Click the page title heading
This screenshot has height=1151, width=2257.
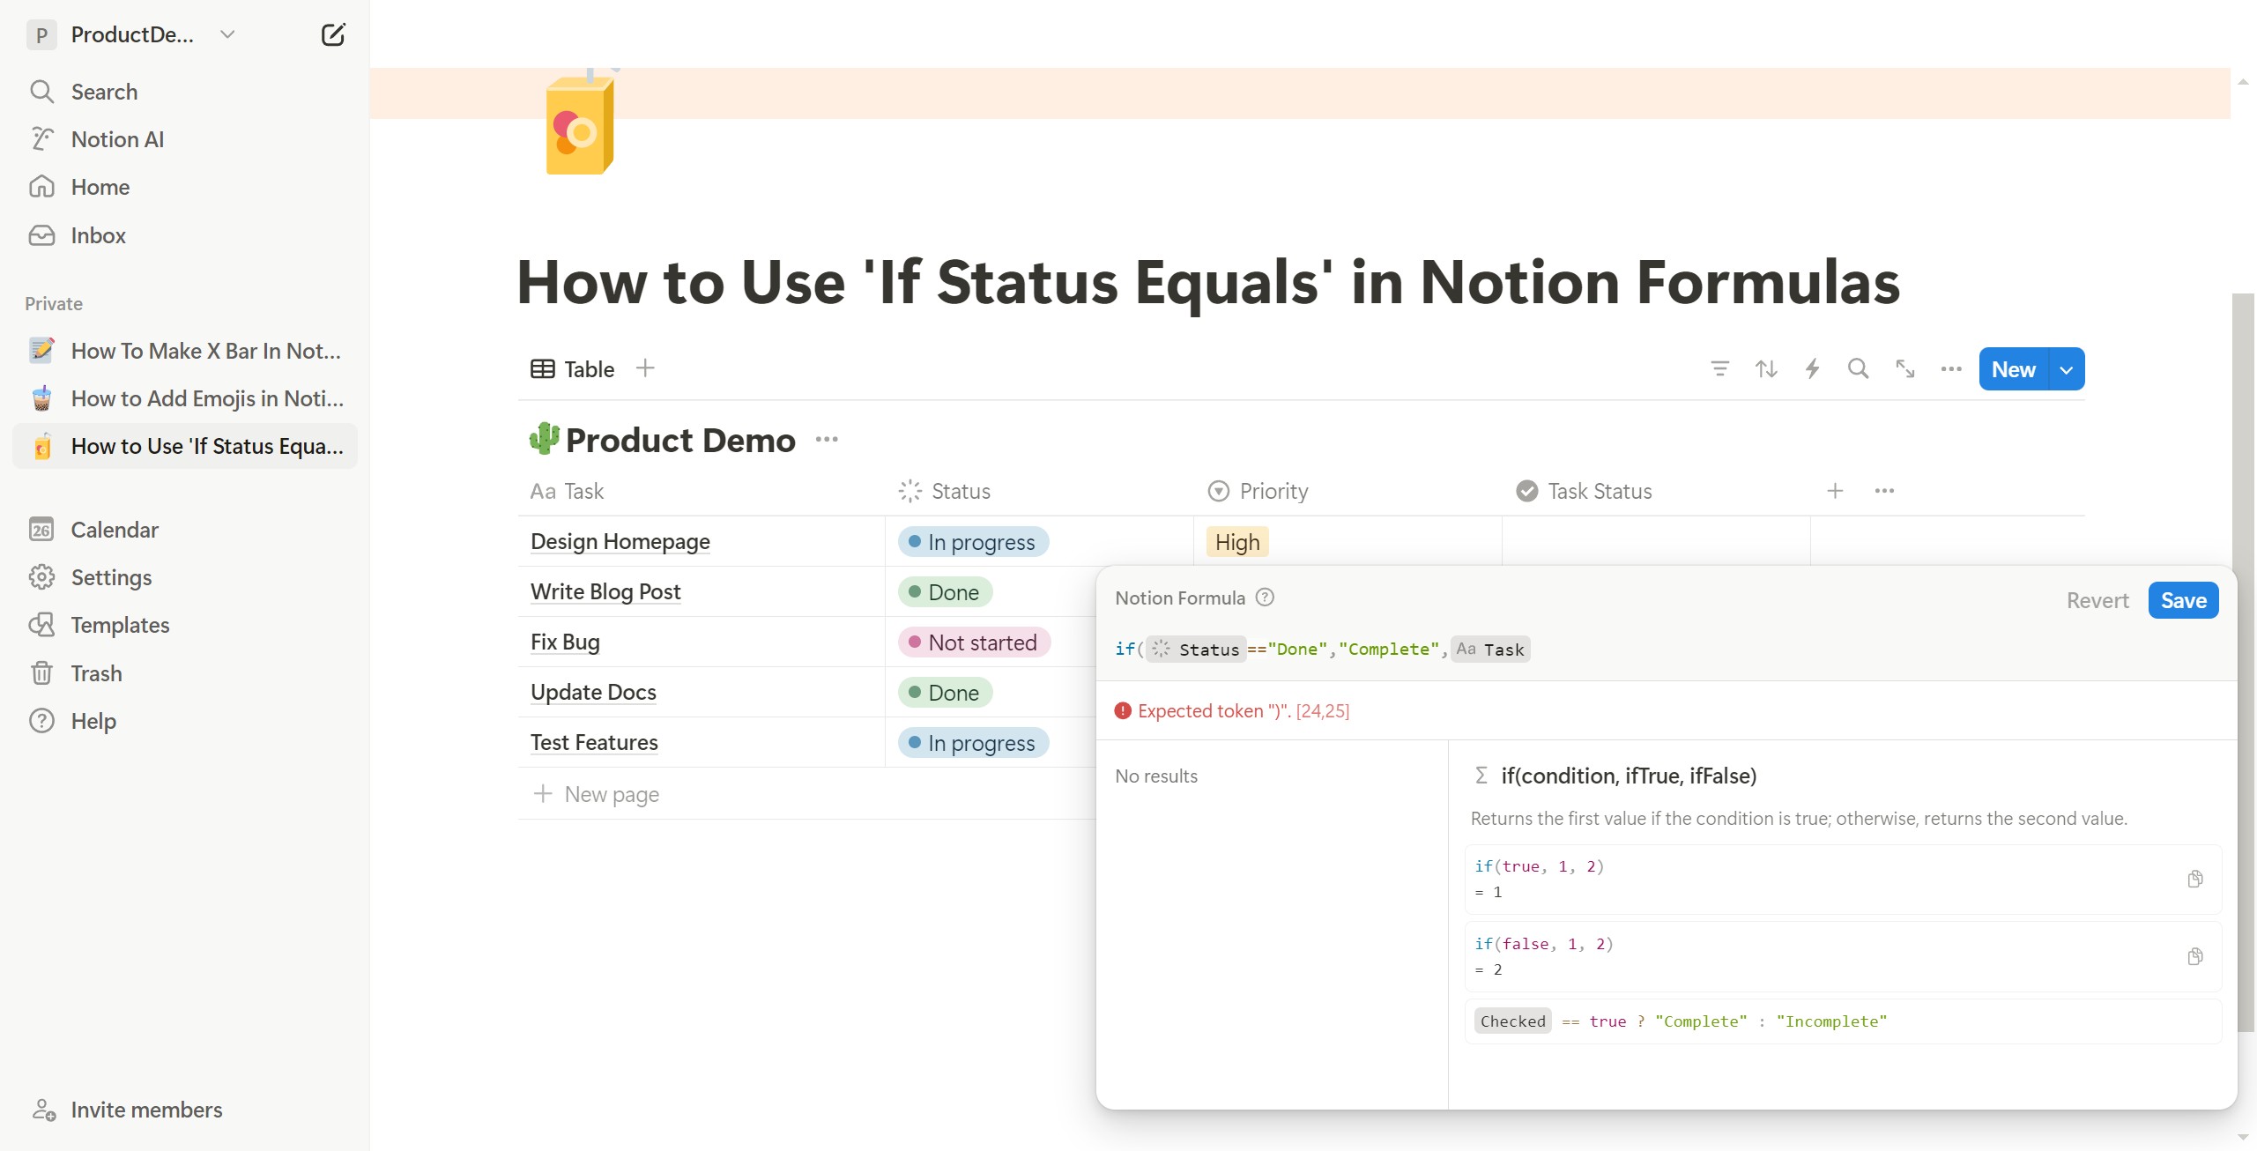[x=1207, y=282]
